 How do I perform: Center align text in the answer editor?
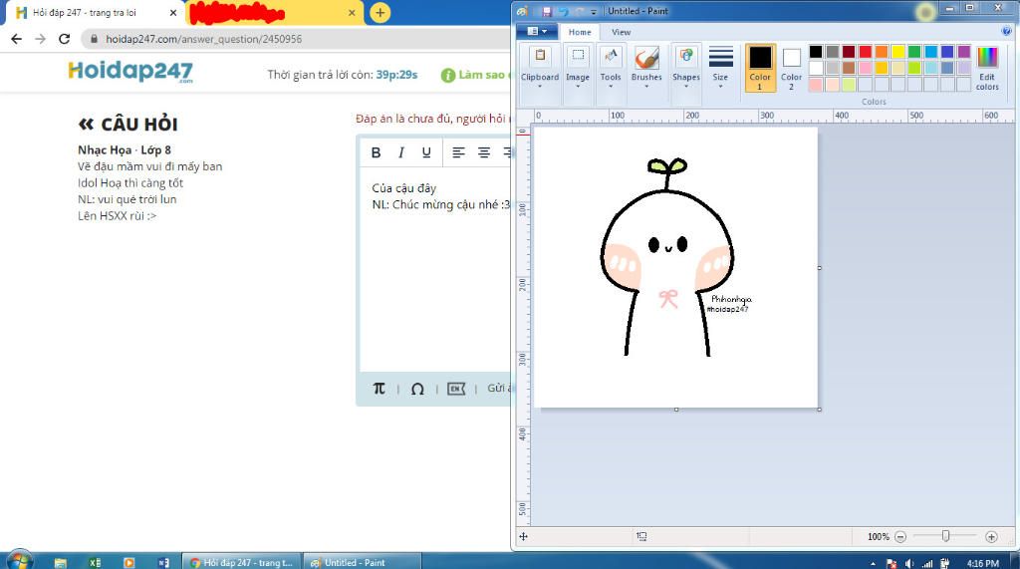[484, 152]
